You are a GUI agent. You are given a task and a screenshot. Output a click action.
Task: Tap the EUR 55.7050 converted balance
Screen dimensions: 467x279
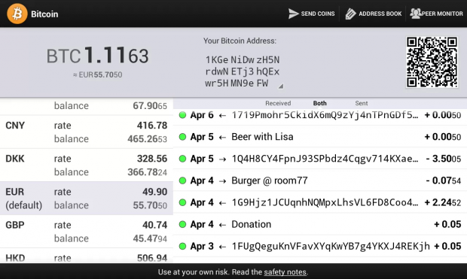click(x=98, y=74)
